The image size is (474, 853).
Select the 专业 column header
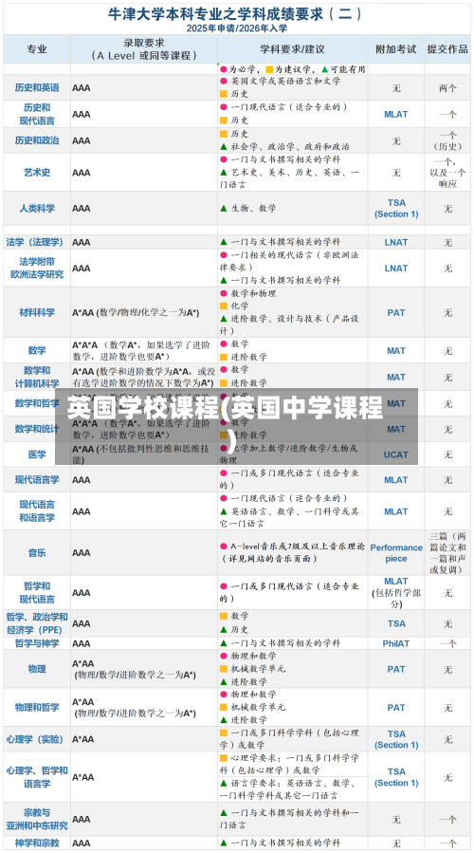(37, 49)
